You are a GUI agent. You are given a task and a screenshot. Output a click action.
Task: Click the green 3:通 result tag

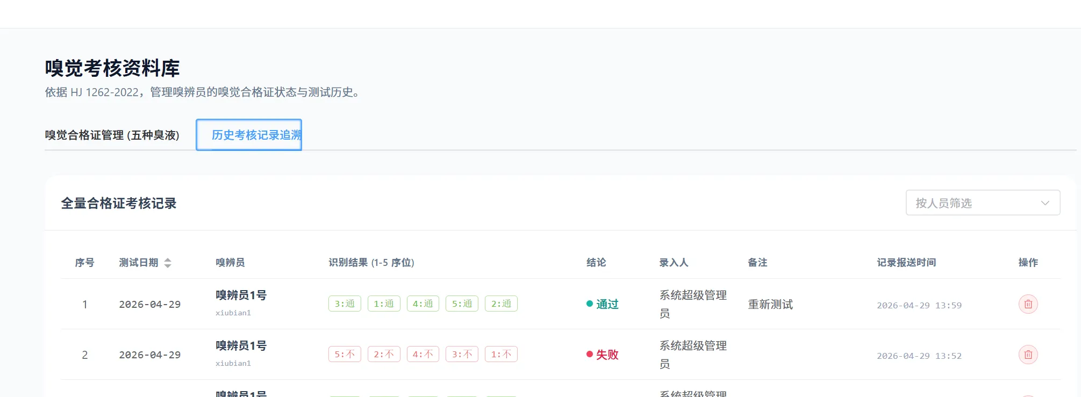tap(345, 304)
